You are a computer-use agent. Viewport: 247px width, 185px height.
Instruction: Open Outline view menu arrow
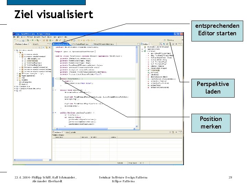176,44
